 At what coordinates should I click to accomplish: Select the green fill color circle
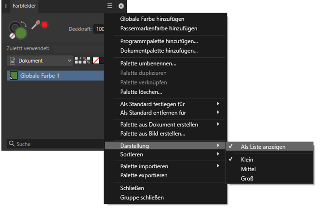pyautogui.click(x=21, y=33)
